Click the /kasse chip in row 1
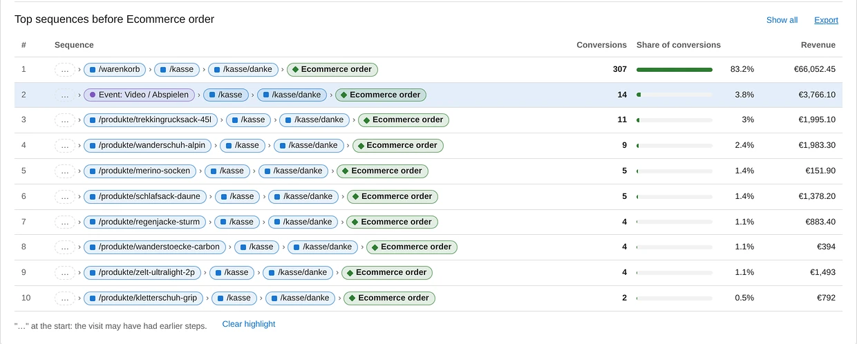Image resolution: width=857 pixels, height=344 pixels. (x=177, y=69)
